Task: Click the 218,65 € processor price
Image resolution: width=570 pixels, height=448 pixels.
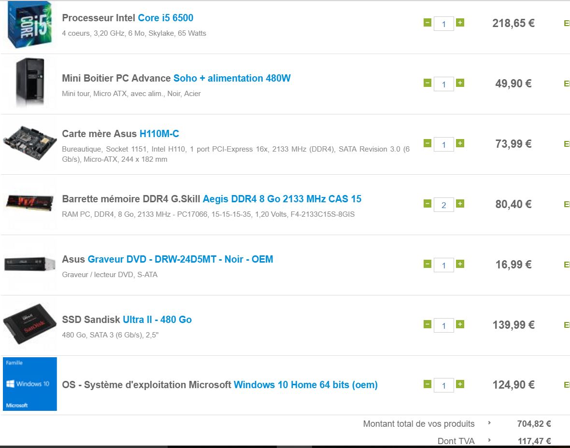Action: [513, 23]
